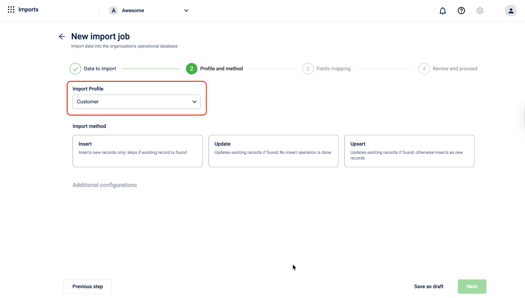This screenshot has height=298, width=525.
Task: Click the back arrow beside New import job
Action: pyautogui.click(x=62, y=36)
